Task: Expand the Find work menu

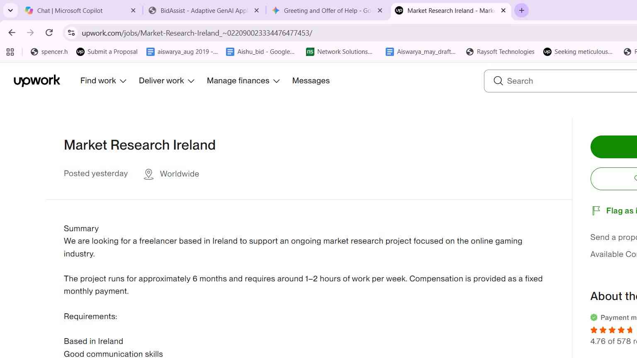Action: click(x=103, y=81)
